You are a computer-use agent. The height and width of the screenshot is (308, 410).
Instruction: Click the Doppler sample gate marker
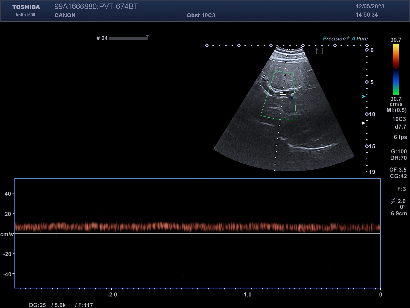(283, 94)
